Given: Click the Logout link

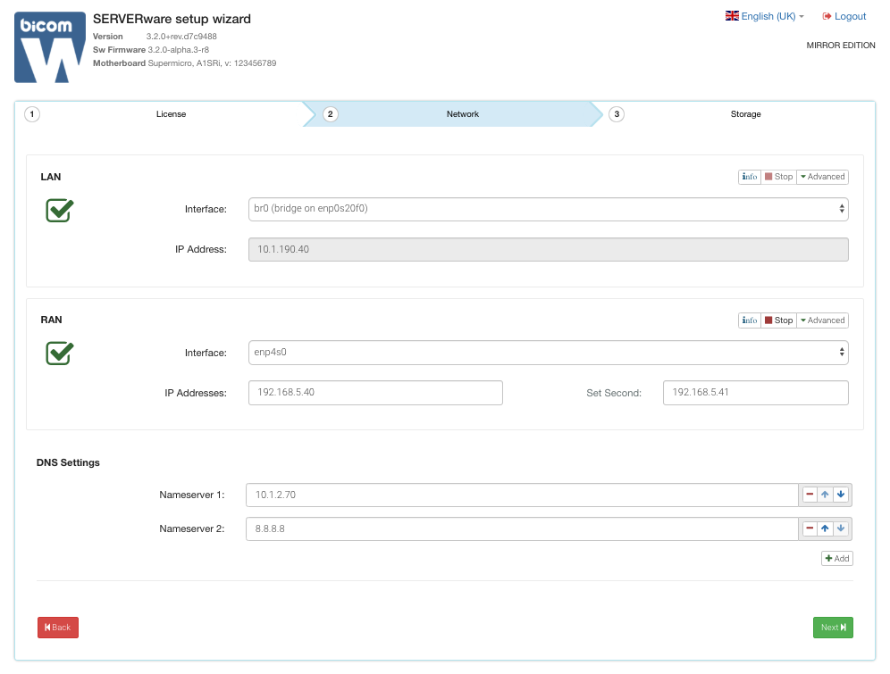Looking at the screenshot, I should 844,16.
